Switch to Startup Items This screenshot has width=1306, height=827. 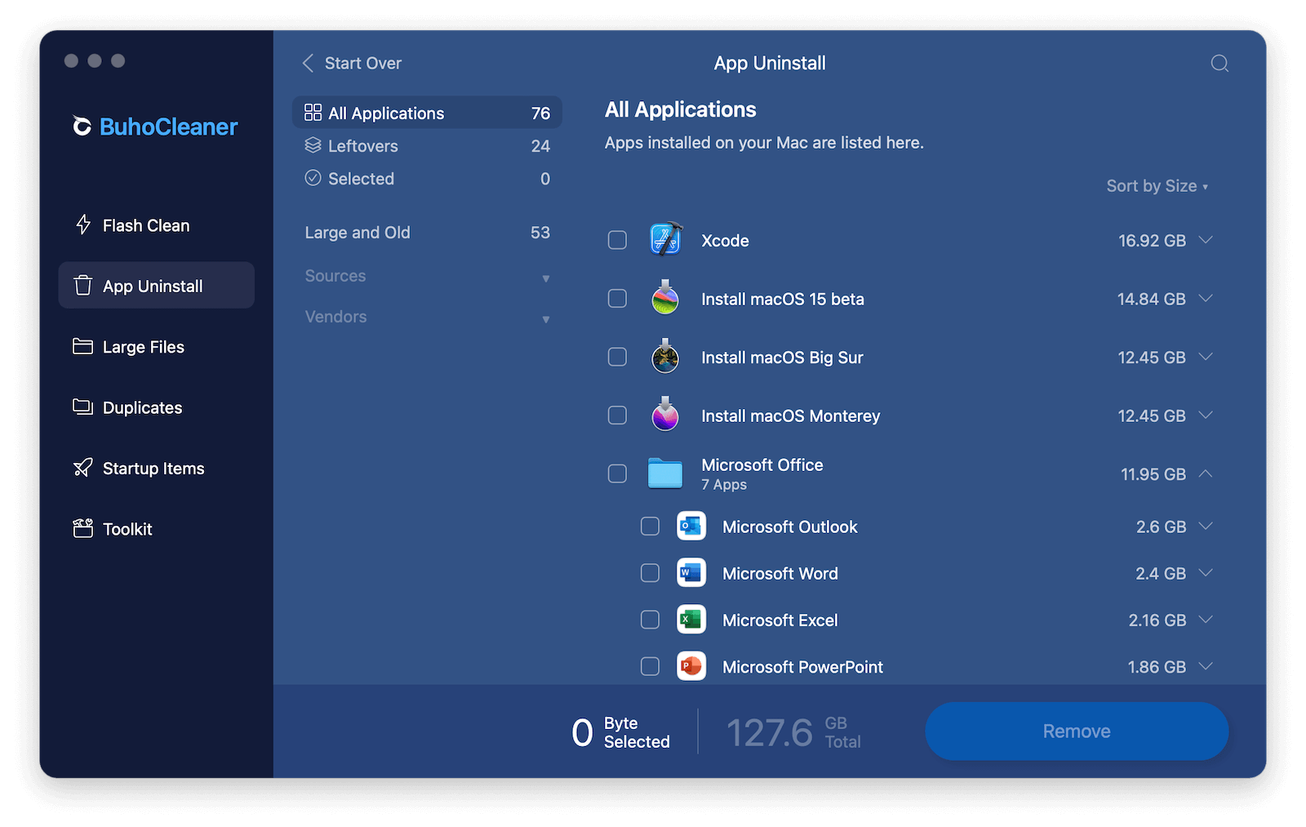[x=156, y=468]
